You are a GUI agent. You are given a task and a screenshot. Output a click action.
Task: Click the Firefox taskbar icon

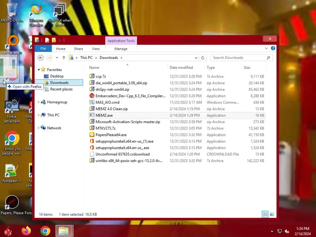click(26, 231)
